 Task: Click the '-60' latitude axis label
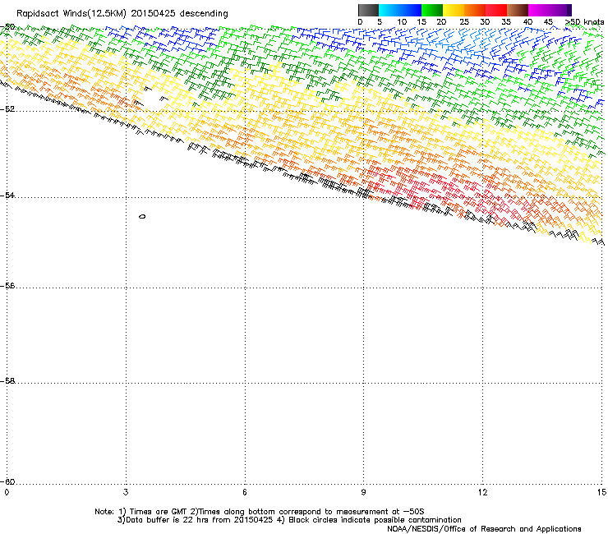[7, 481]
